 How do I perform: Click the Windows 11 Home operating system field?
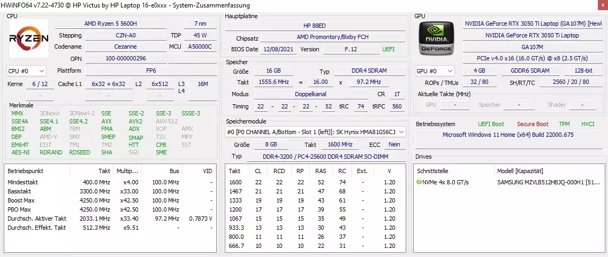coord(507,135)
